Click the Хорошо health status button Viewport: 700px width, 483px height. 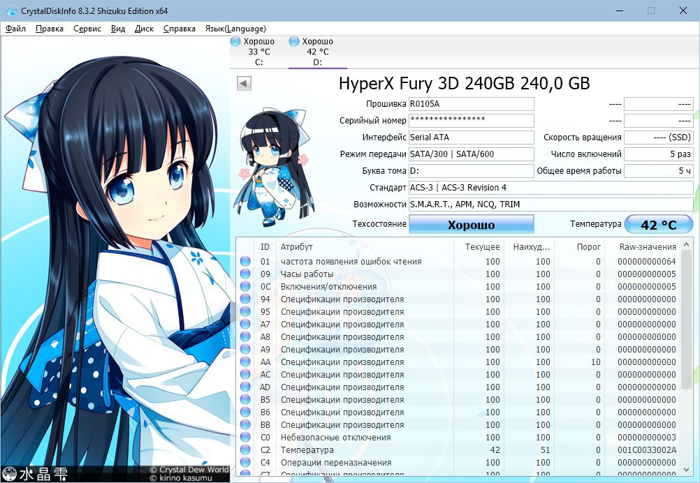click(471, 224)
